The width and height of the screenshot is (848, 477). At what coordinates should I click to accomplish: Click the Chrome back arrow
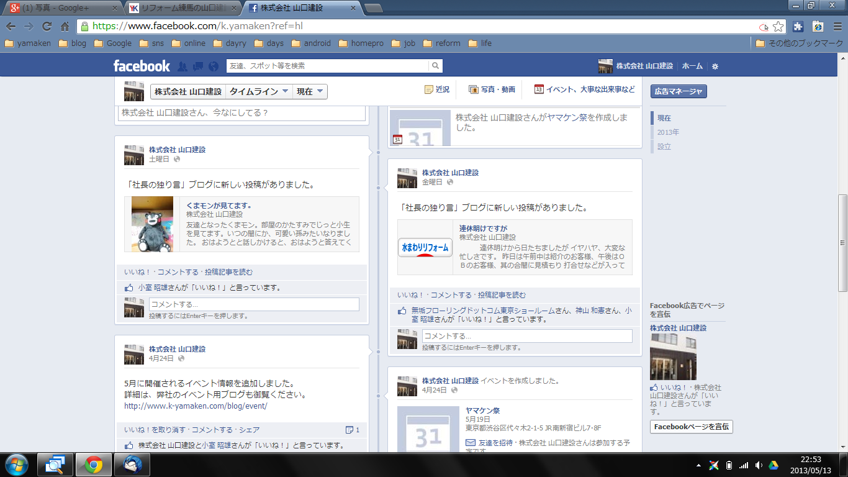(11, 27)
